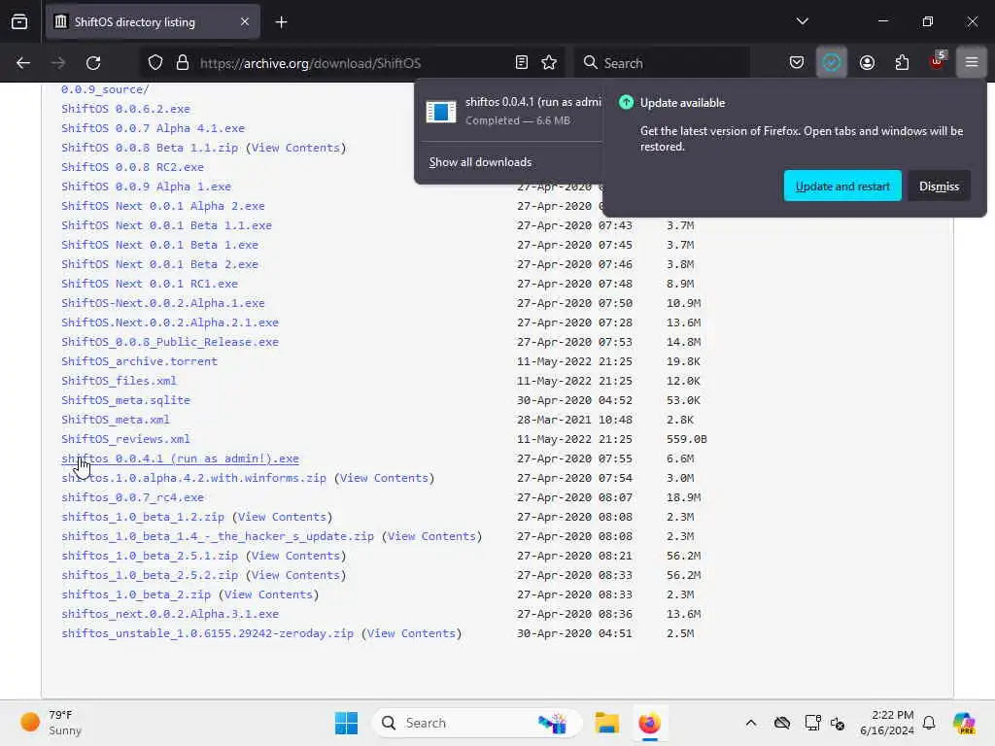Download ShiftOS 0.0.8 Beta 1.1.zip
Viewport: 995px width, 746px height.
[150, 148]
